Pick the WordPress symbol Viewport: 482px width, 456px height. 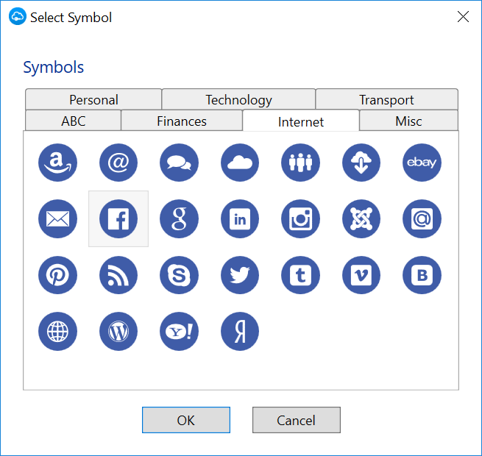point(118,331)
